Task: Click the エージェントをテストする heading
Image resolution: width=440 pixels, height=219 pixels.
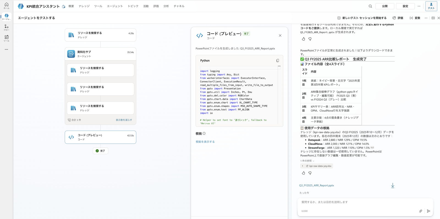Action: (x=37, y=18)
